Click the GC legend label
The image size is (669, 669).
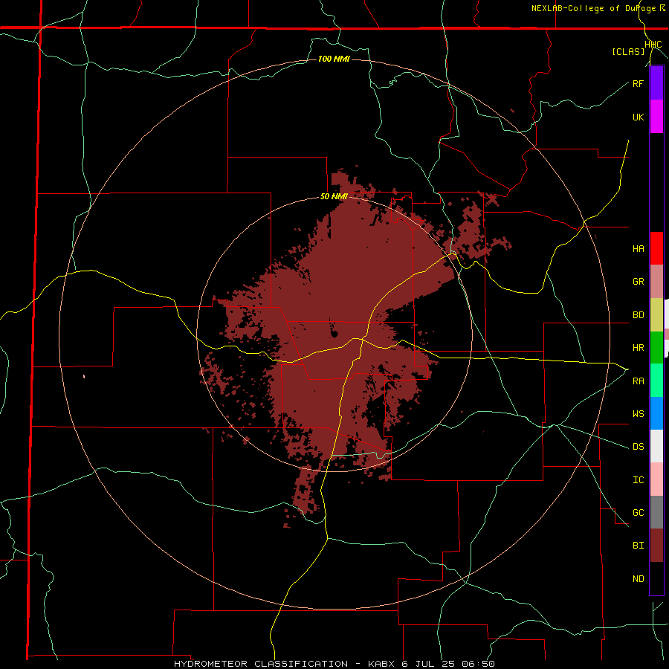(638, 513)
